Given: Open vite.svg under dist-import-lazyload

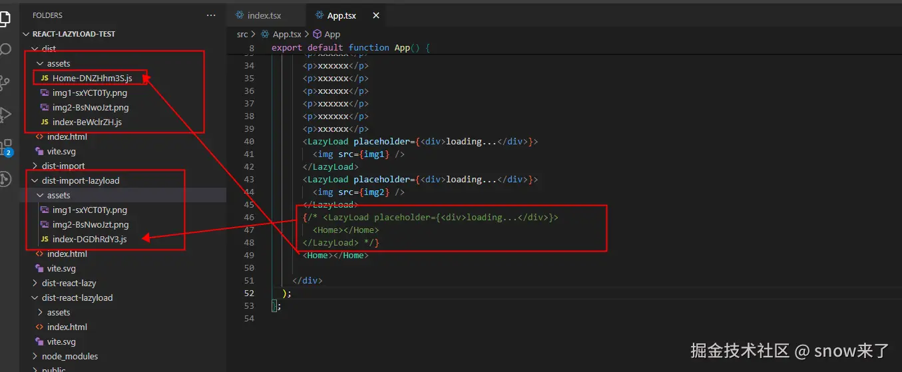Looking at the screenshot, I should pyautogui.click(x=61, y=268).
